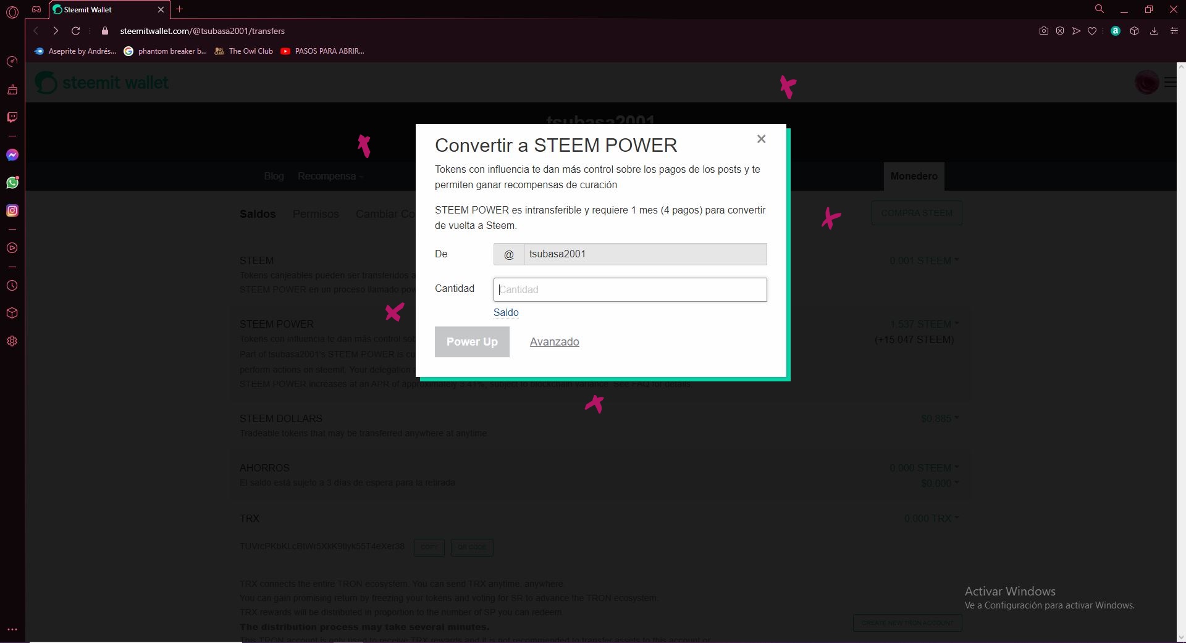Viewport: 1186px width, 643px height.
Task: Go to the Blog tab
Action: click(x=274, y=176)
